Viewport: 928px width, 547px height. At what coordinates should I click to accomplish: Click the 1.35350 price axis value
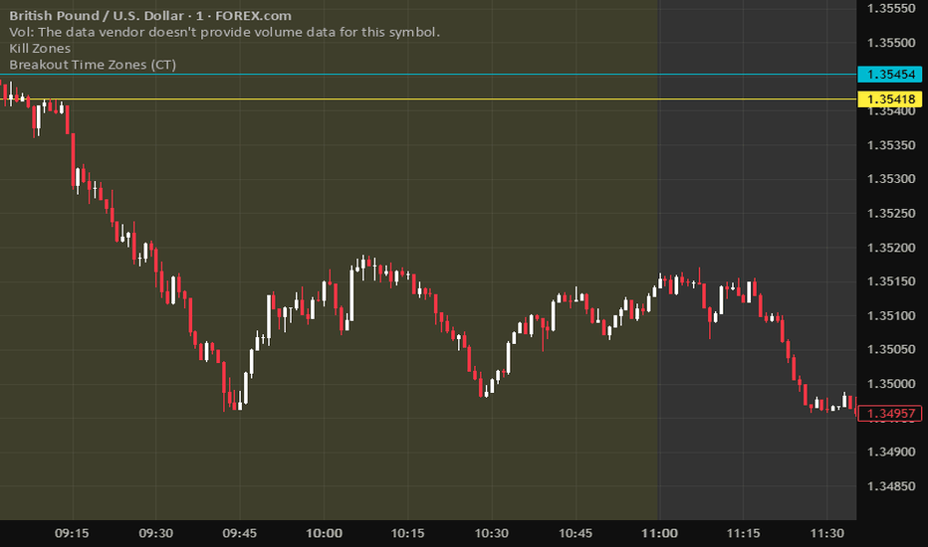pyautogui.click(x=891, y=145)
